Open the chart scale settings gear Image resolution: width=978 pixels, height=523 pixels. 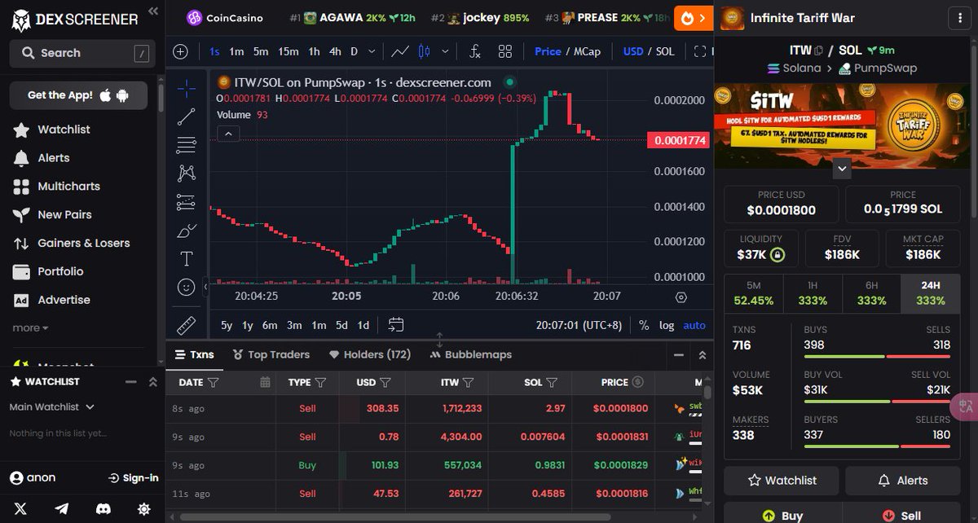pos(681,297)
